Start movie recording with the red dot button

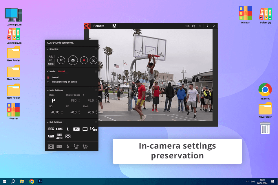point(84,60)
